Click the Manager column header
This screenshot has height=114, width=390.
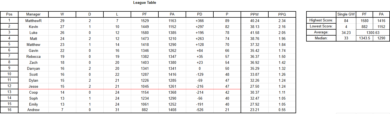point(33,14)
